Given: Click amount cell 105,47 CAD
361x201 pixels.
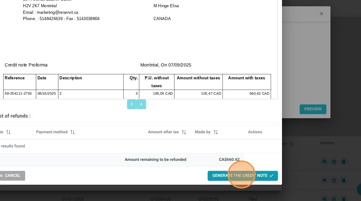Looking at the screenshot, I should (x=211, y=94).
